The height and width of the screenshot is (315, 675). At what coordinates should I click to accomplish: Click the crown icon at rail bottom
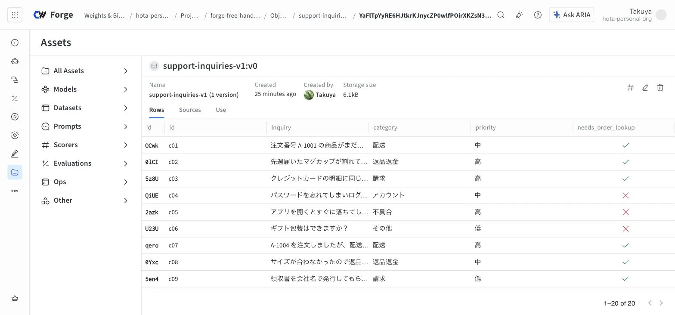(15, 298)
